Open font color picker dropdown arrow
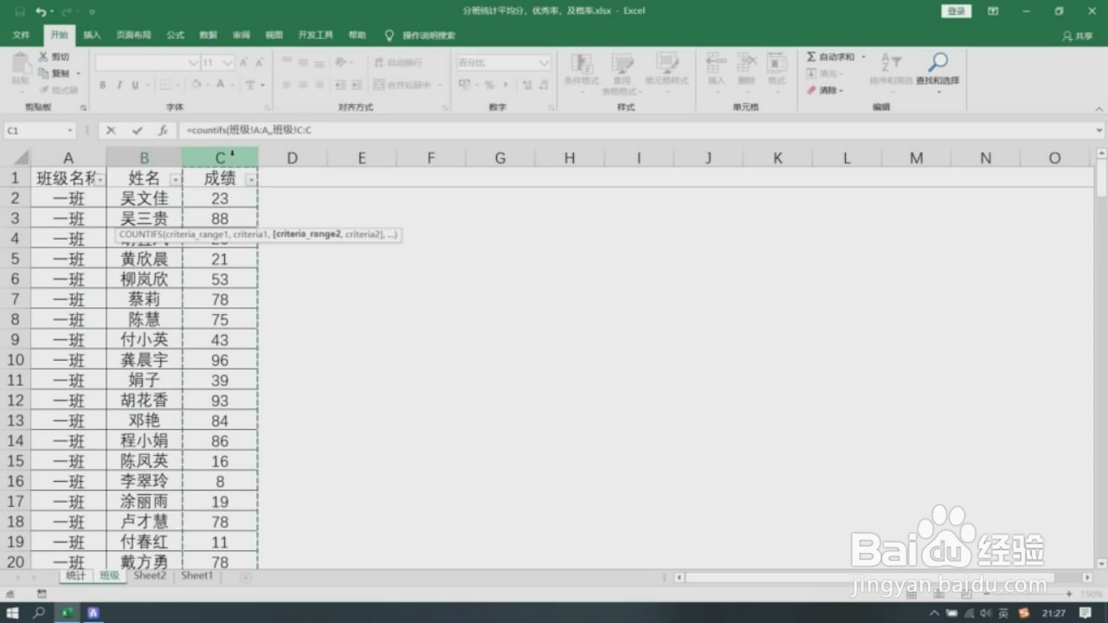This screenshot has width=1108, height=623. (234, 85)
